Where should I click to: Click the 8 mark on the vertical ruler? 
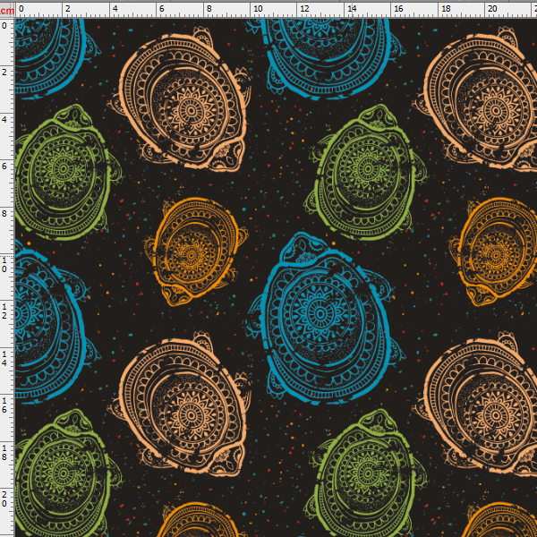pos(4,213)
